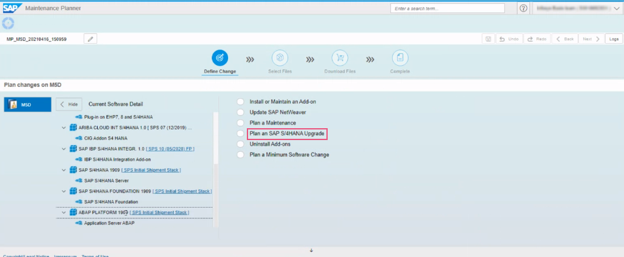This screenshot has width=624, height=257.
Task: Open the help question mark icon
Action: tap(523, 8)
